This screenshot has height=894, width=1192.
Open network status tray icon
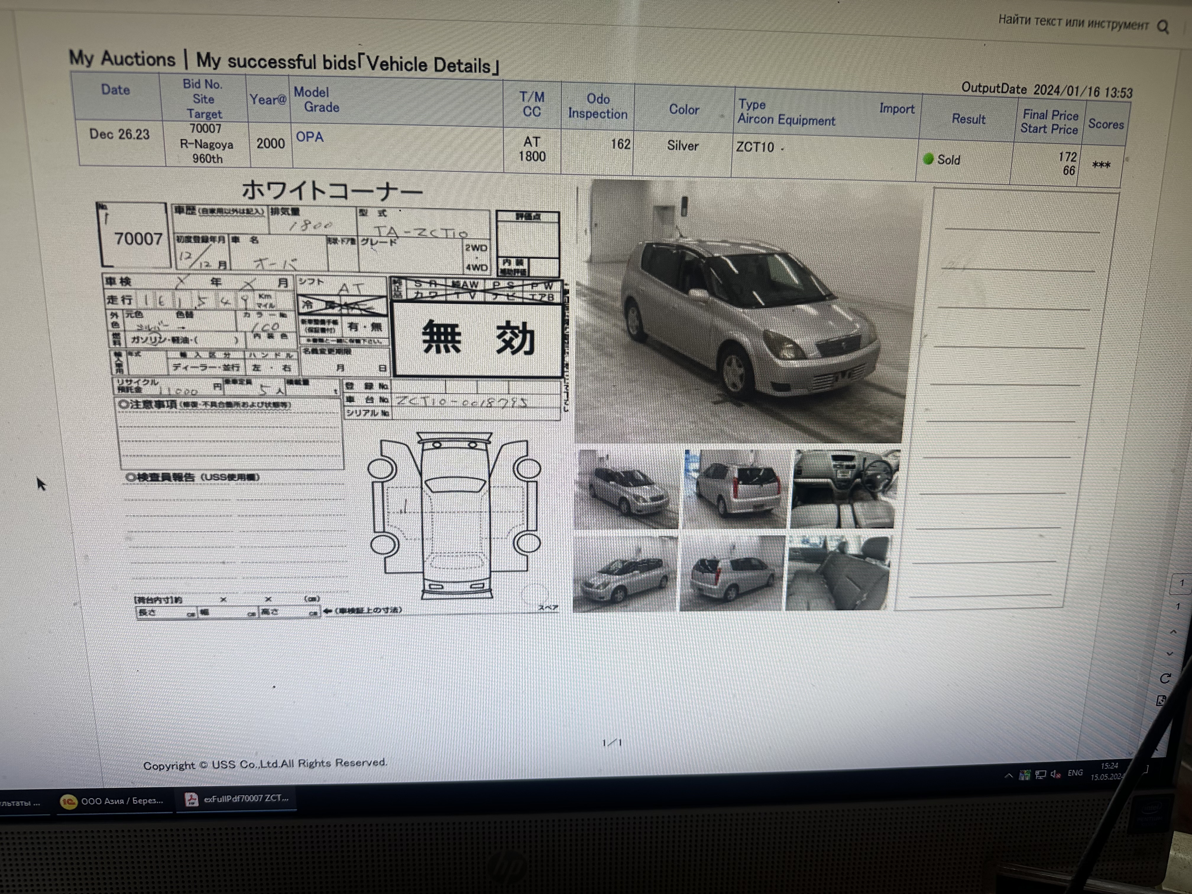pyautogui.click(x=1041, y=774)
